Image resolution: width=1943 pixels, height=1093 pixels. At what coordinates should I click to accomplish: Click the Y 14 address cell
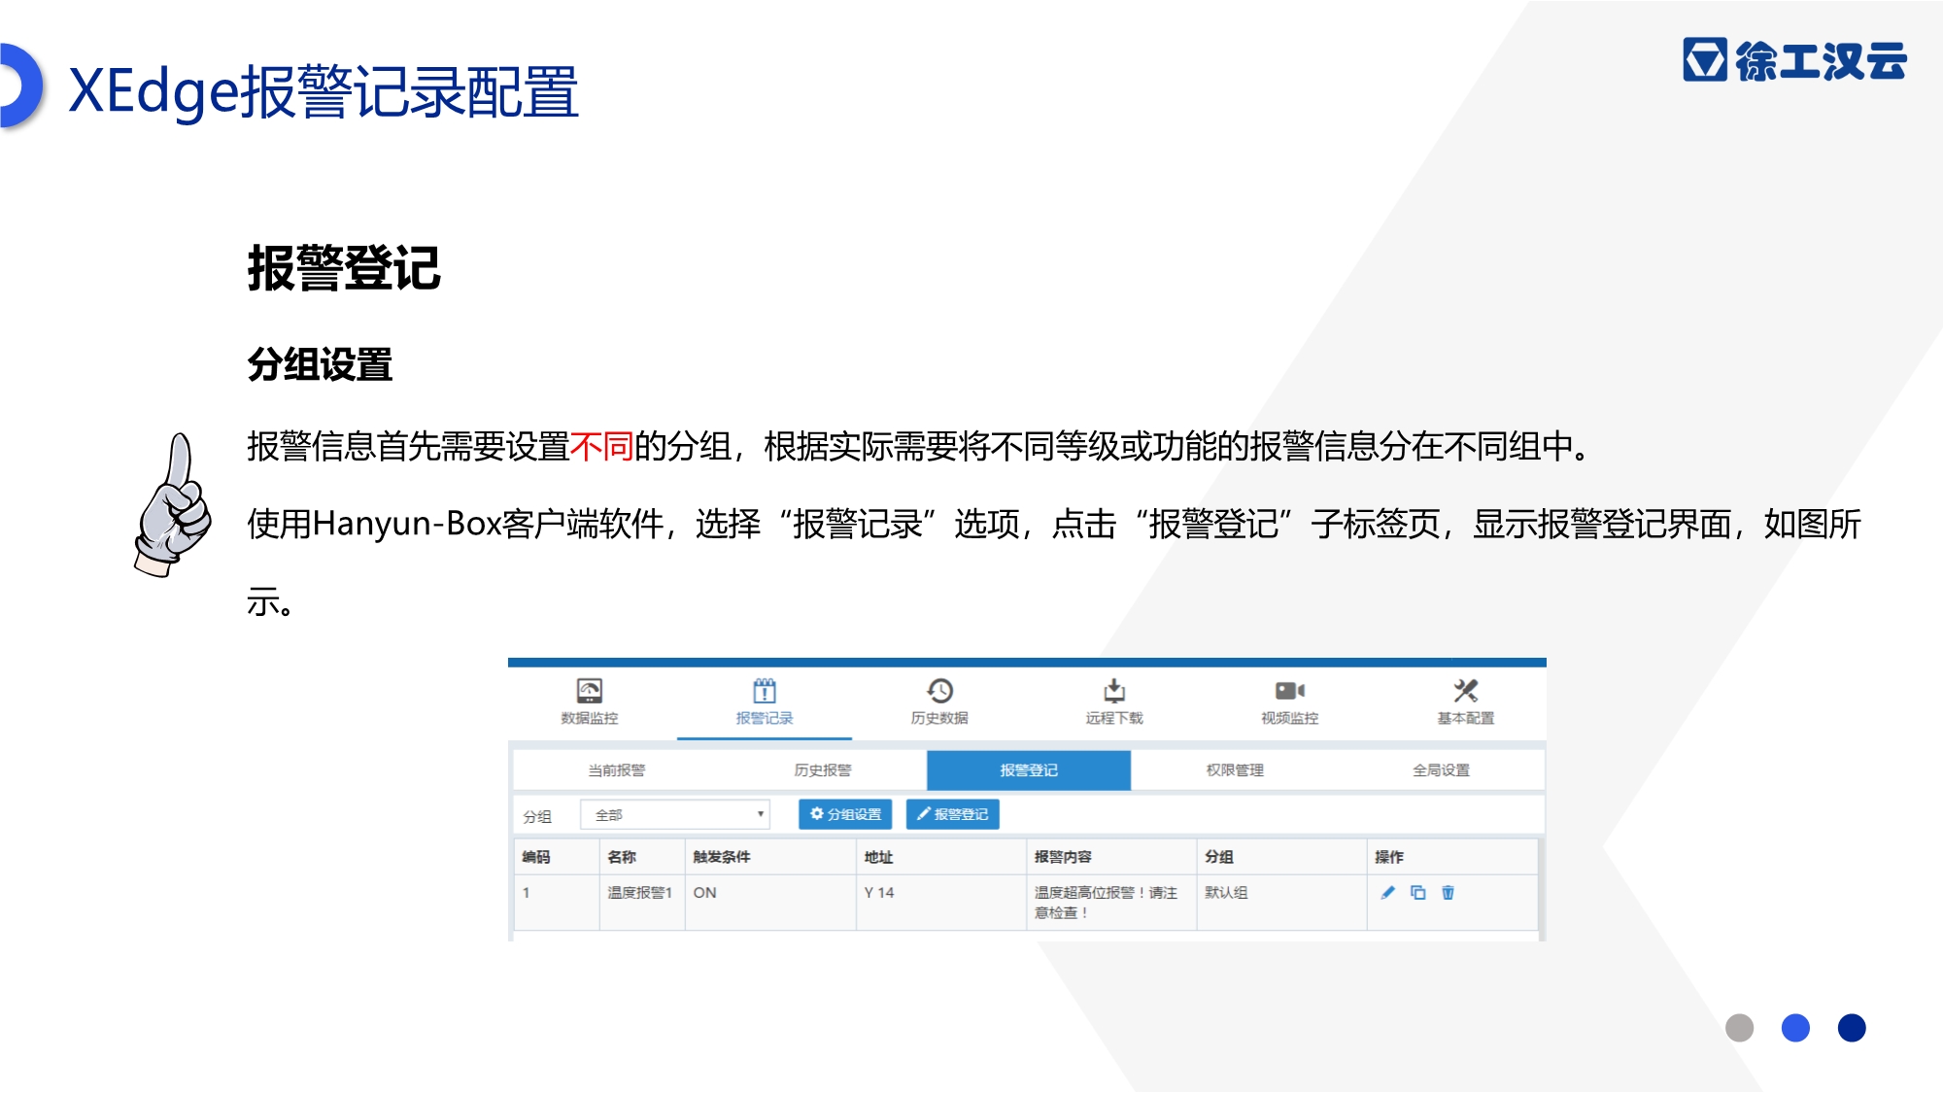click(941, 903)
